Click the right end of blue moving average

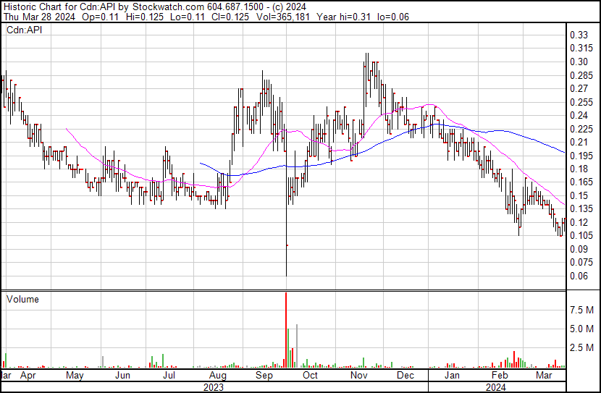tap(564, 153)
